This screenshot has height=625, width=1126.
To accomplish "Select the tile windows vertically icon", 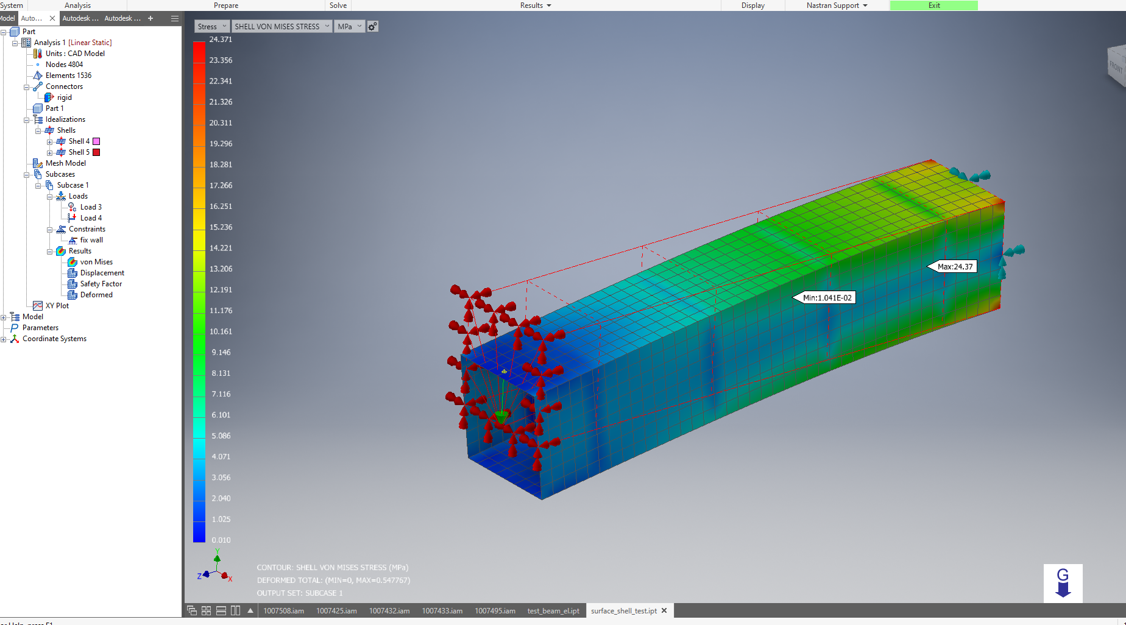I will pyautogui.click(x=235, y=610).
